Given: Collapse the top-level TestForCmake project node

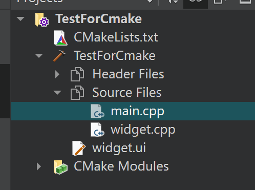Looking at the screenshot, I should point(20,18).
